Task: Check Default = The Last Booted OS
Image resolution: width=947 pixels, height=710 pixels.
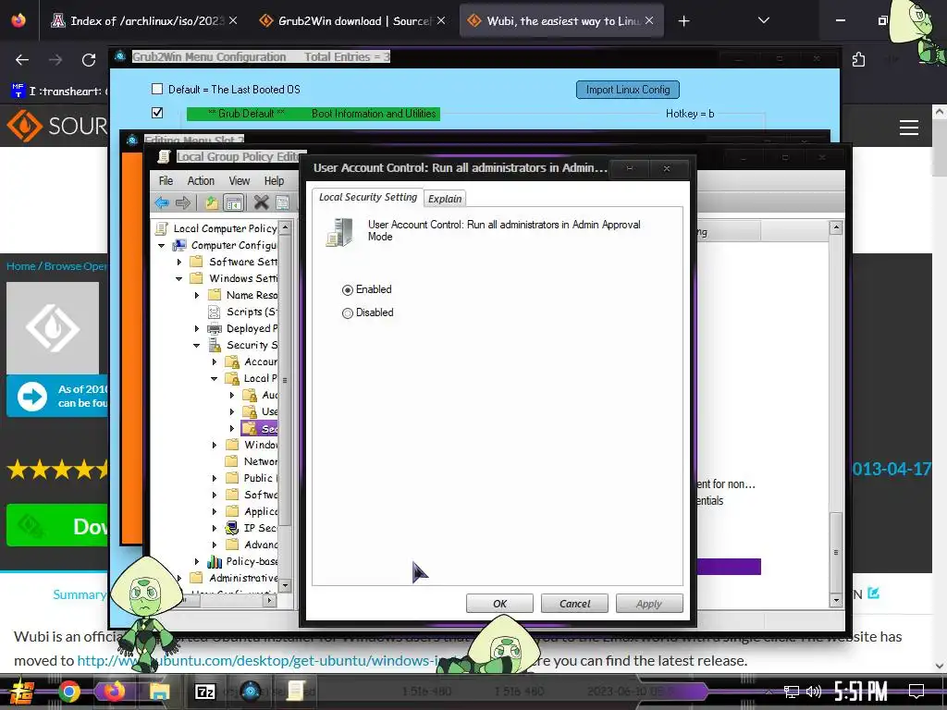Action: 157,90
